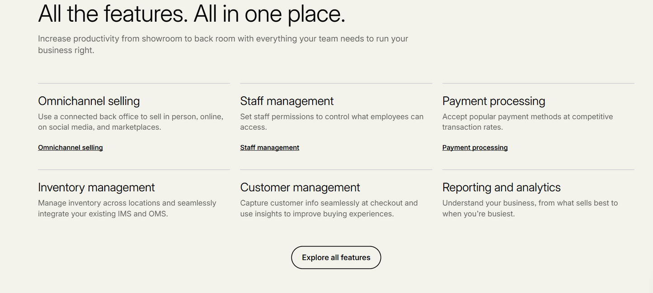This screenshot has height=293, width=653.
Task: Click "All the features. All in one place." title
Action: point(192,14)
